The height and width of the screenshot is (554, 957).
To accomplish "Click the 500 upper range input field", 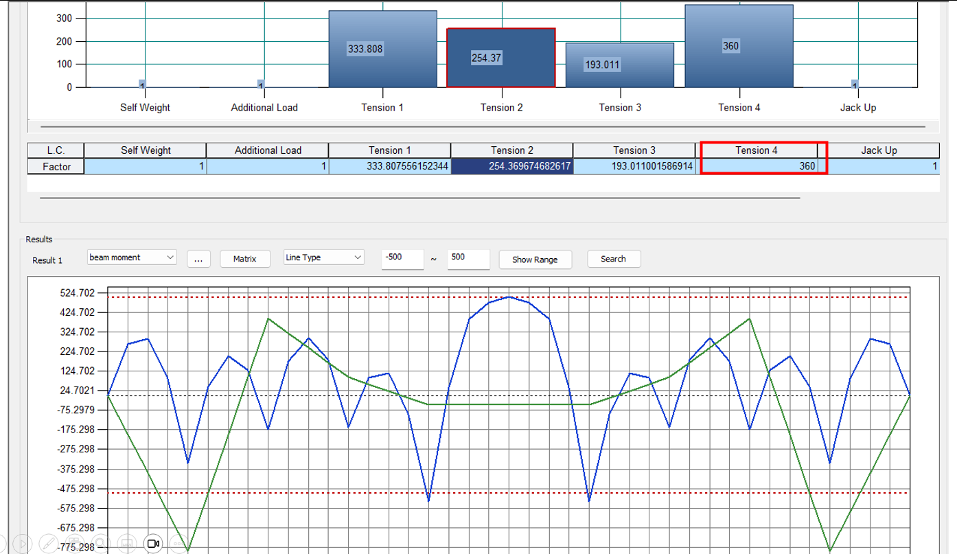I will pos(468,259).
